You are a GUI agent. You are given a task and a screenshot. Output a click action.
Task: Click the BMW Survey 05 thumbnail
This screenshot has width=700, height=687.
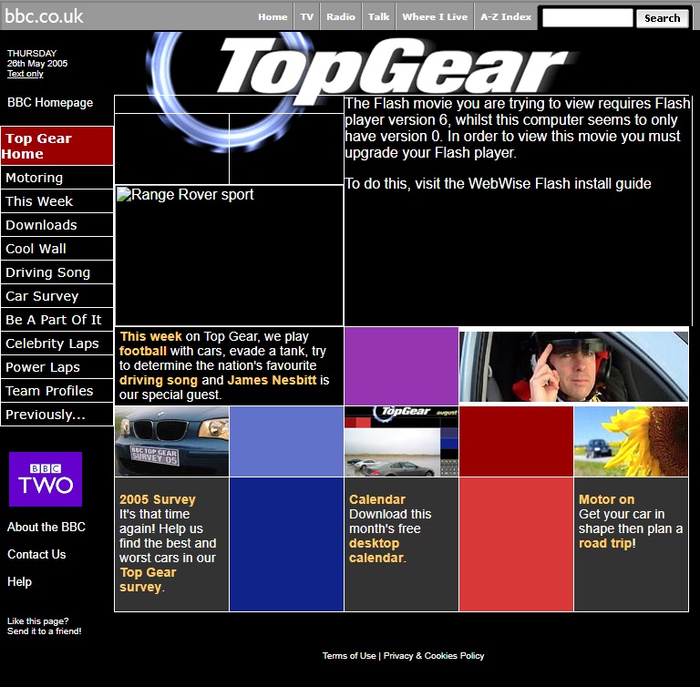point(172,441)
